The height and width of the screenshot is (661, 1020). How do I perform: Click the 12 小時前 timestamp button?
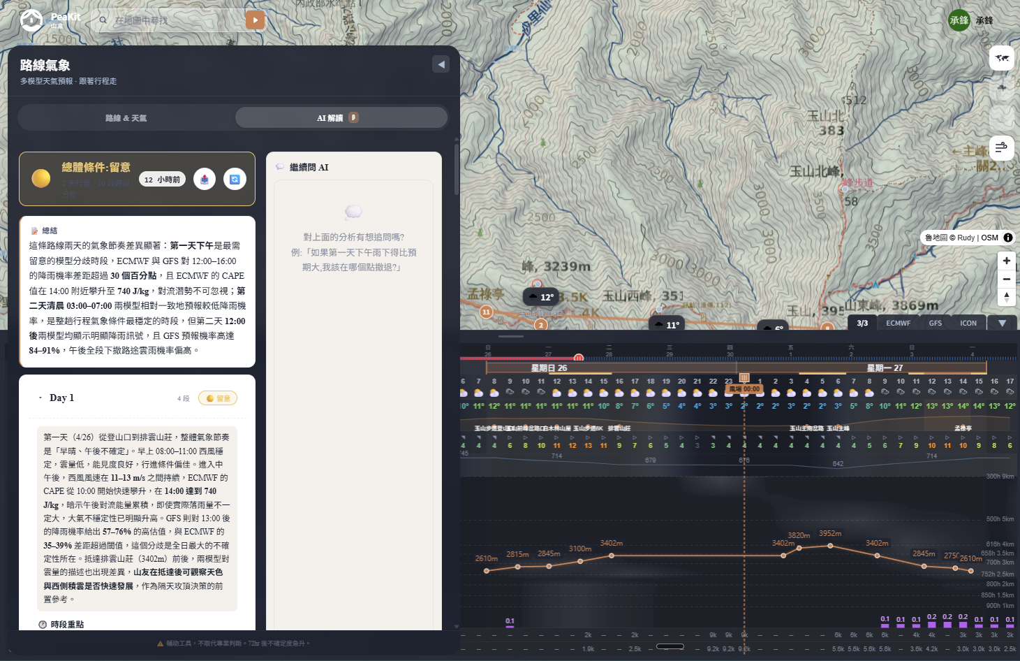(x=163, y=179)
